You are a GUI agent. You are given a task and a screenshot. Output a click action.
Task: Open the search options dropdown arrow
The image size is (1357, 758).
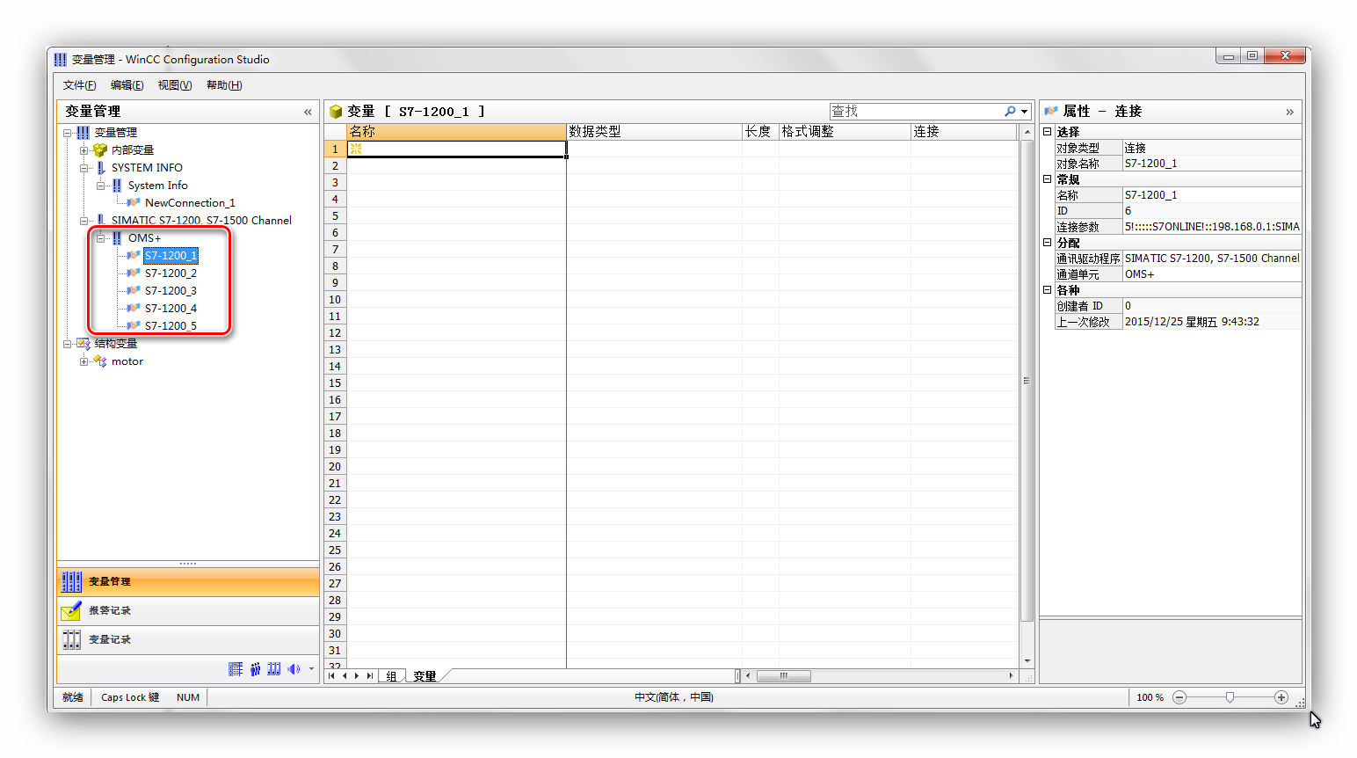[x=1025, y=112]
